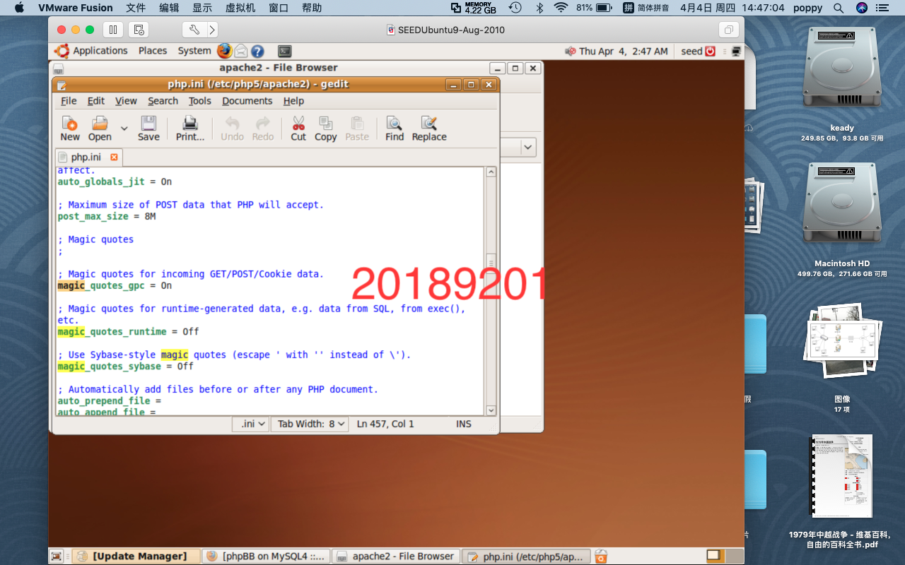Screen dimensions: 905x565
Task: Open the Paste tool
Action: [357, 128]
